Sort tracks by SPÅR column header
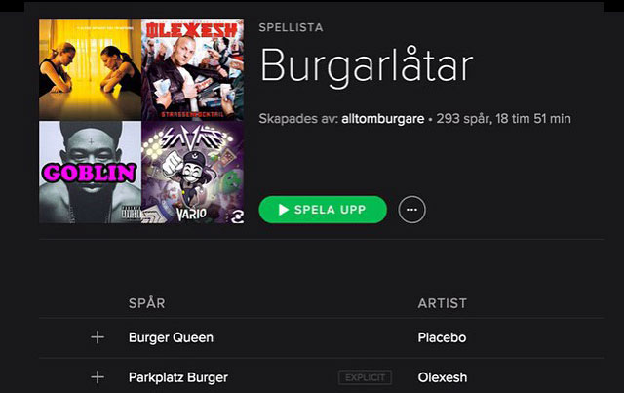 pyautogui.click(x=147, y=303)
